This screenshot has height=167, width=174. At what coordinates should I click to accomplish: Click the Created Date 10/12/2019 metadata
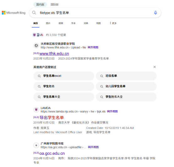pos(110,128)
